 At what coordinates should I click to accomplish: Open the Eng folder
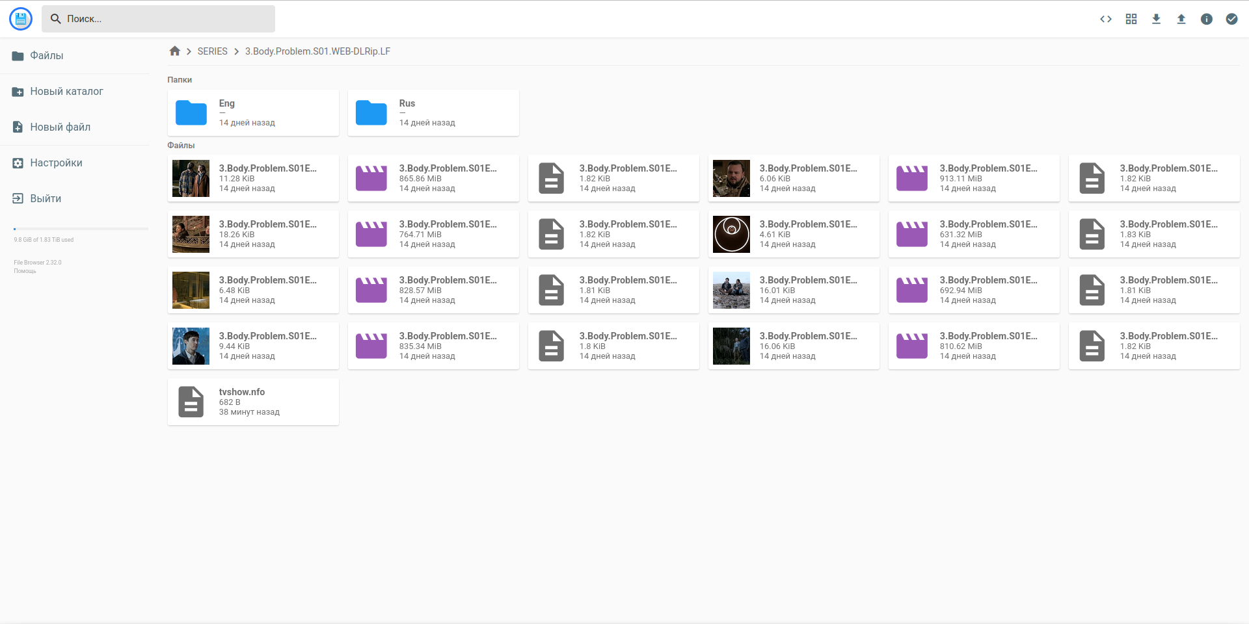coord(253,113)
